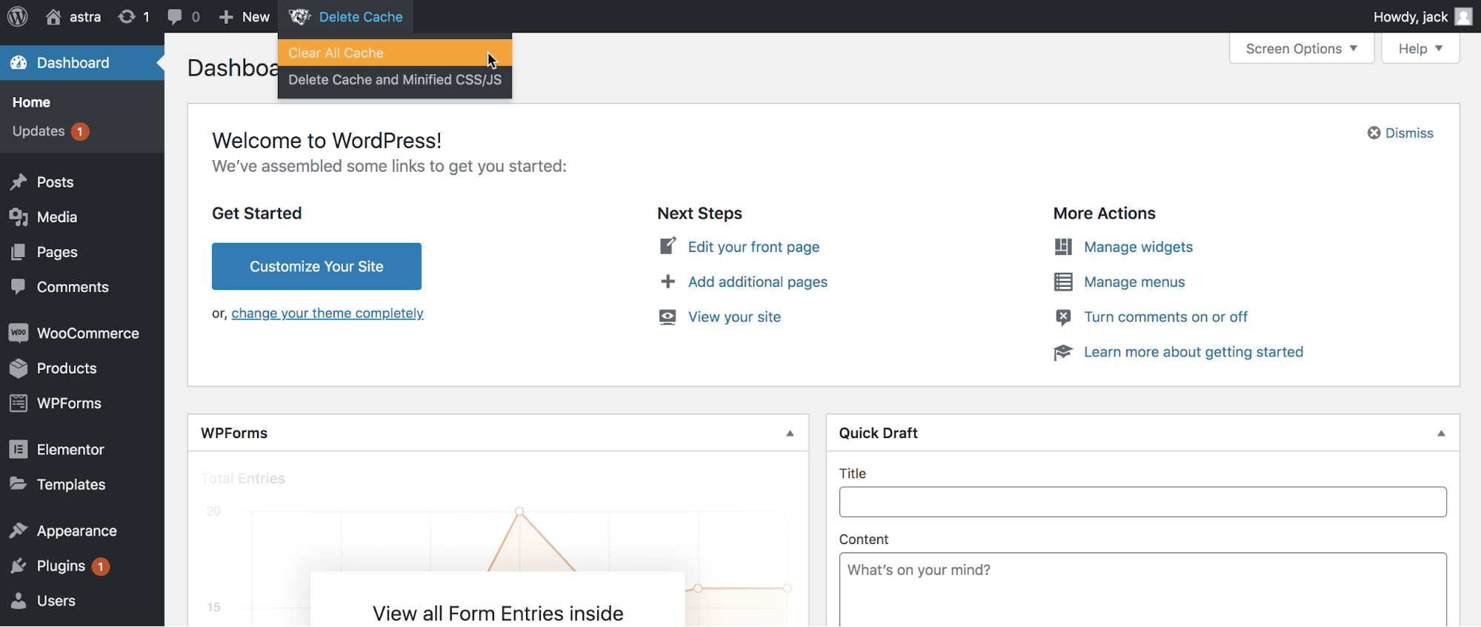The height and width of the screenshot is (627, 1481).
Task: Open Updates under Dashboard
Action: tap(39, 131)
